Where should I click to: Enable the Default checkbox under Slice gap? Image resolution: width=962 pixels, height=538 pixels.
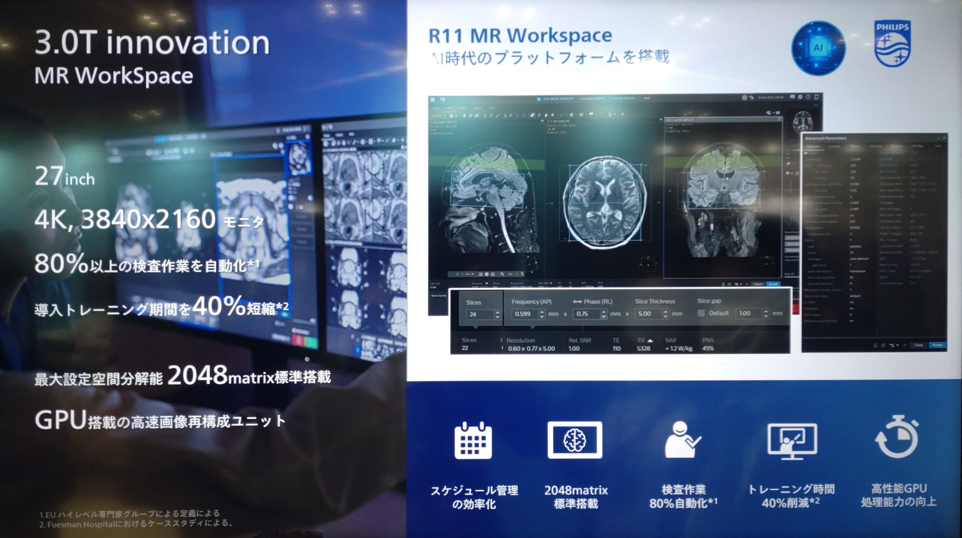702,313
